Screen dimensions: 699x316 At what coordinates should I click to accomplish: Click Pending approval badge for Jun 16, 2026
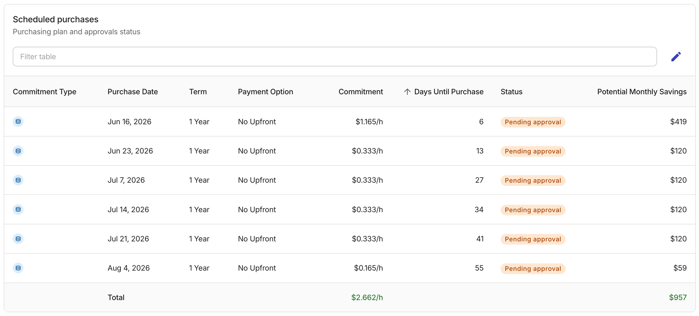pos(533,122)
